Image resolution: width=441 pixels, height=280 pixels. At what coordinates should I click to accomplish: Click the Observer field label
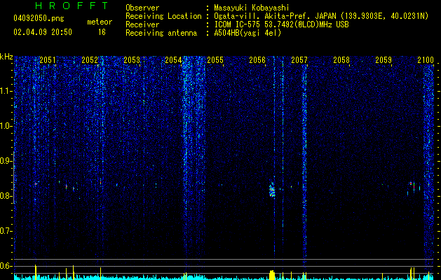[x=142, y=8]
